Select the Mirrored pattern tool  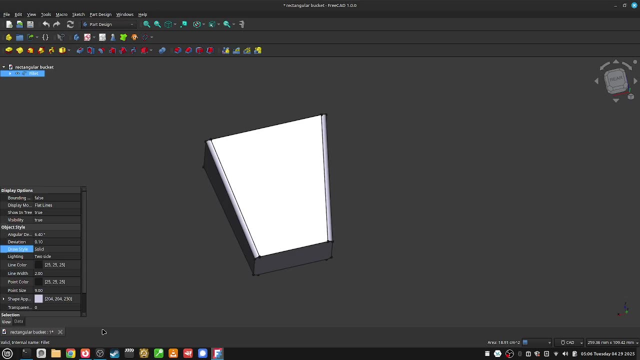(225, 50)
